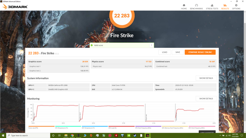
Task: Go to Stress Tests section
Action: point(212,7)
